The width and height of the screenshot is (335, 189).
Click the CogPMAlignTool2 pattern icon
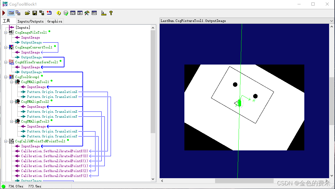point(17,102)
